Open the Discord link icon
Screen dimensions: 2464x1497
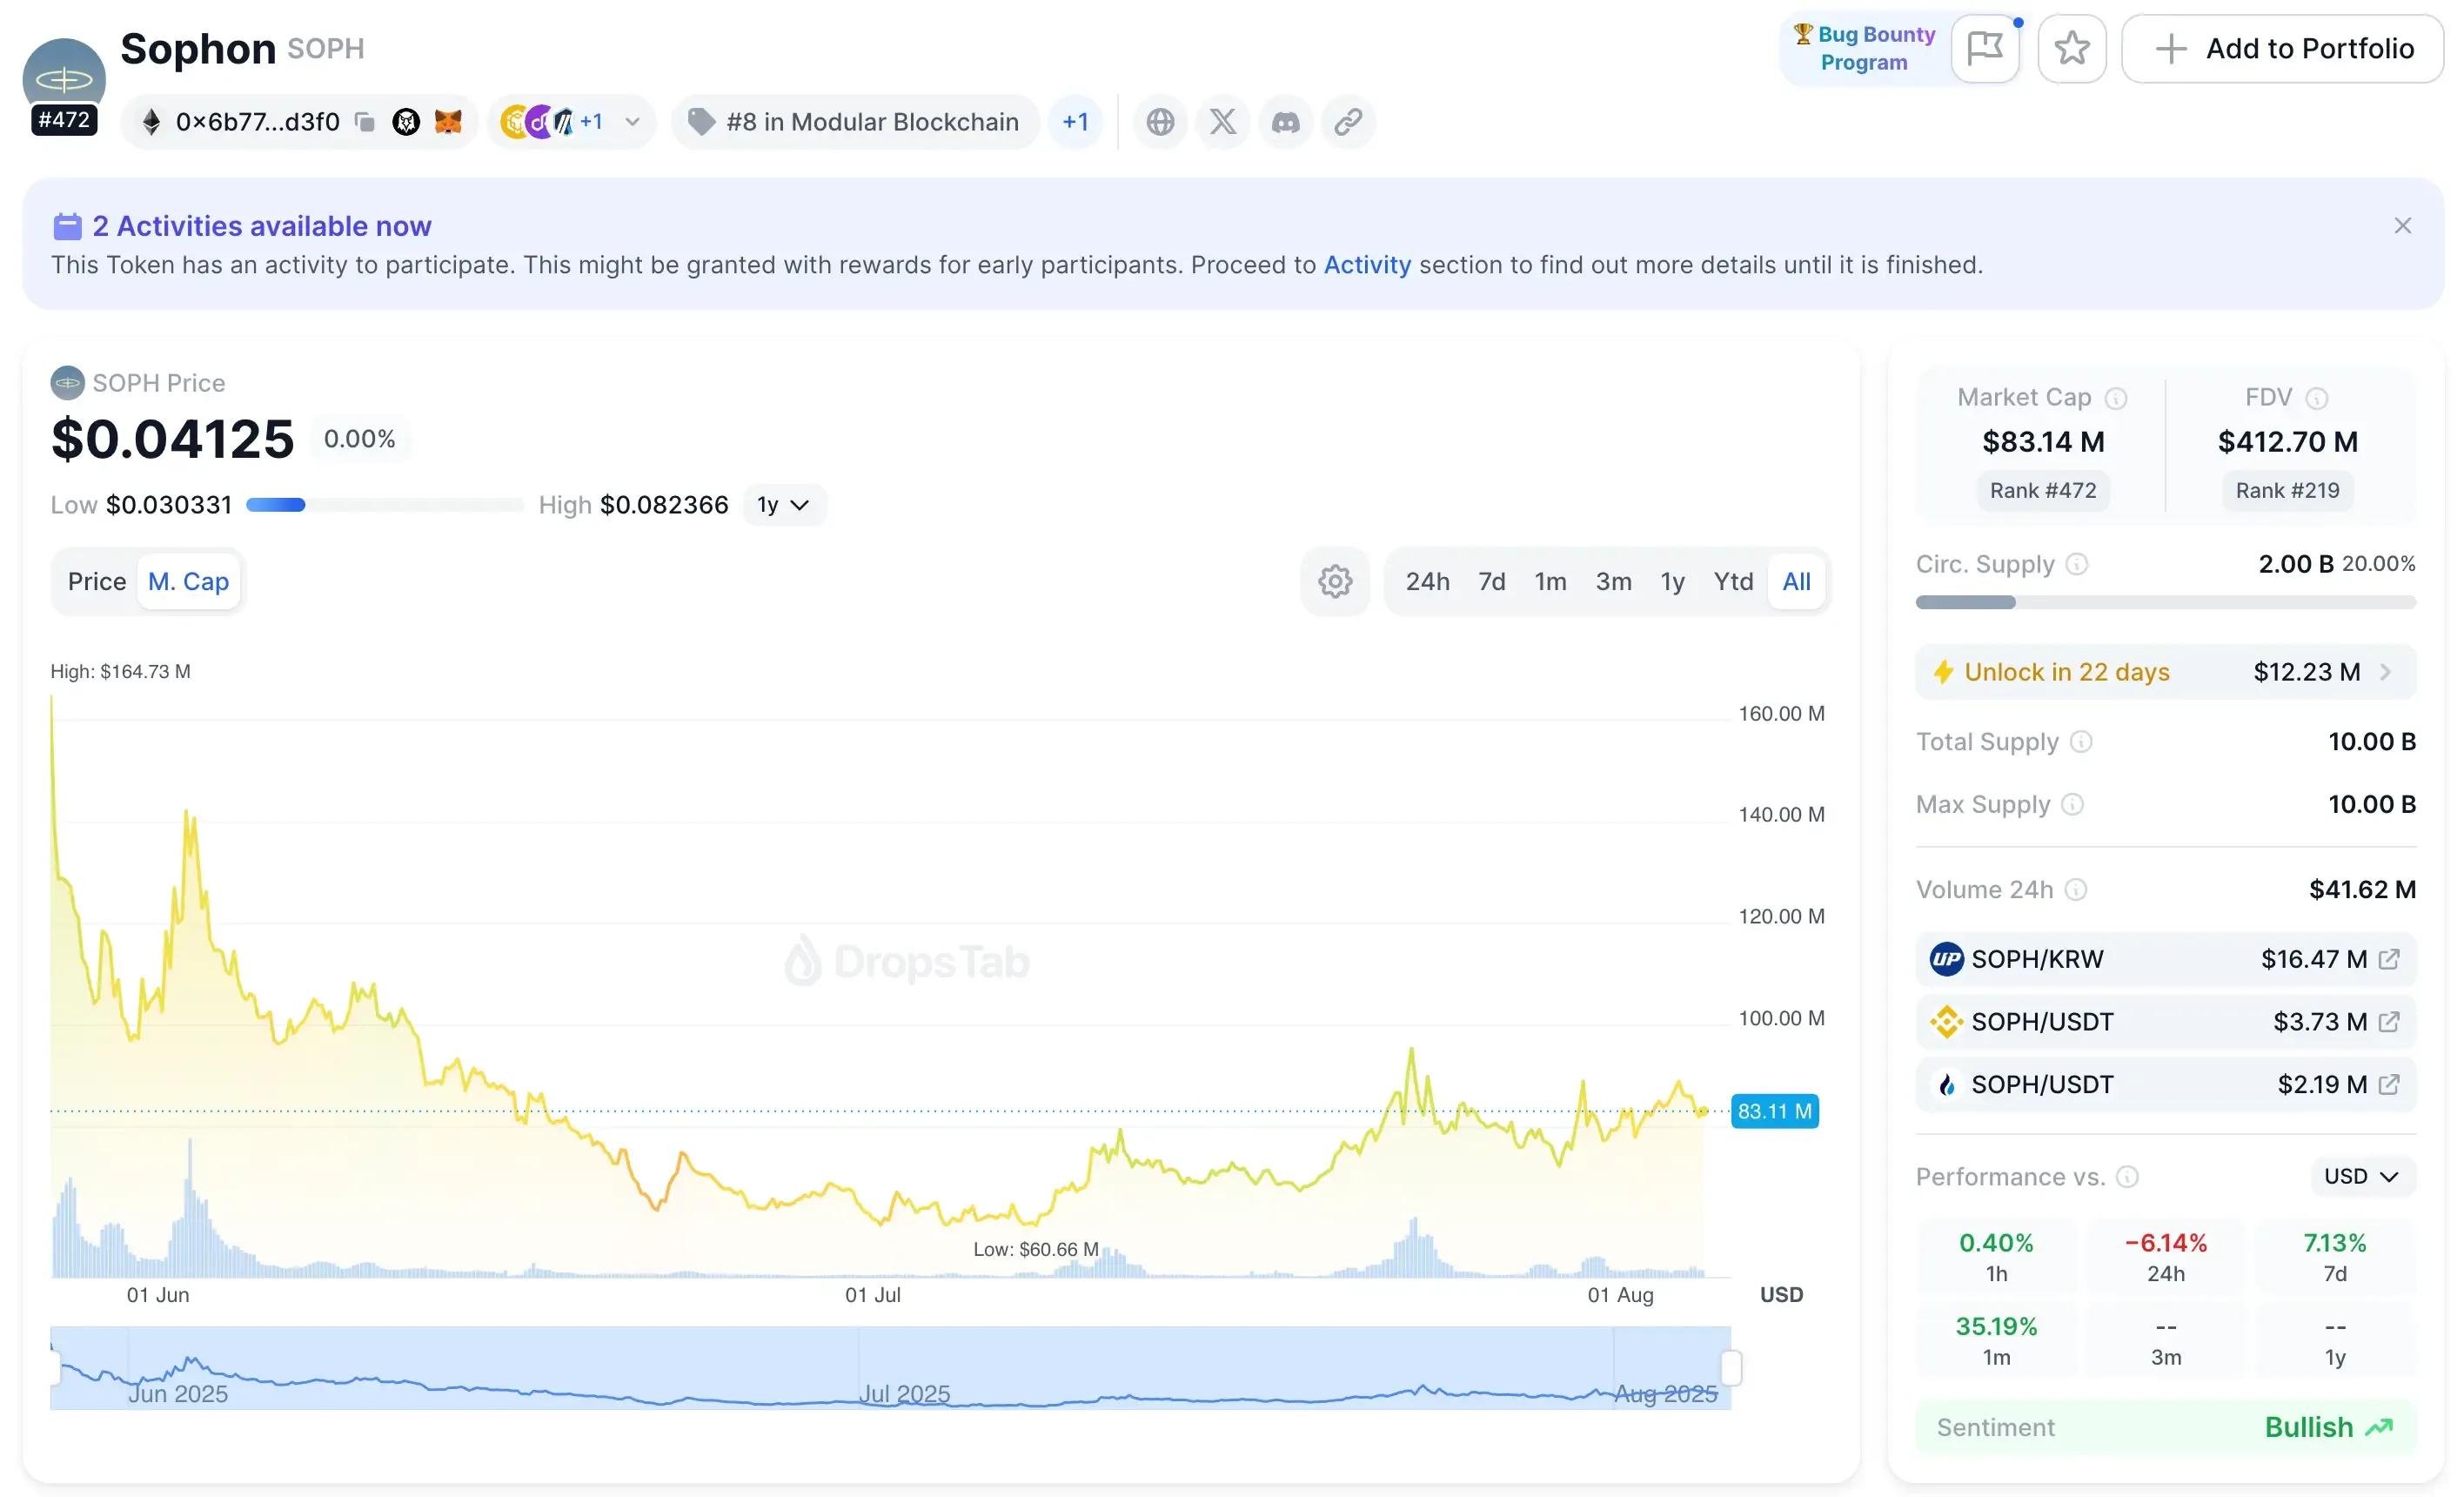1286,121
